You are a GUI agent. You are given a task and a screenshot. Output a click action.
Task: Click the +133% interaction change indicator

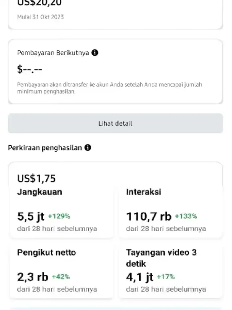(186, 216)
